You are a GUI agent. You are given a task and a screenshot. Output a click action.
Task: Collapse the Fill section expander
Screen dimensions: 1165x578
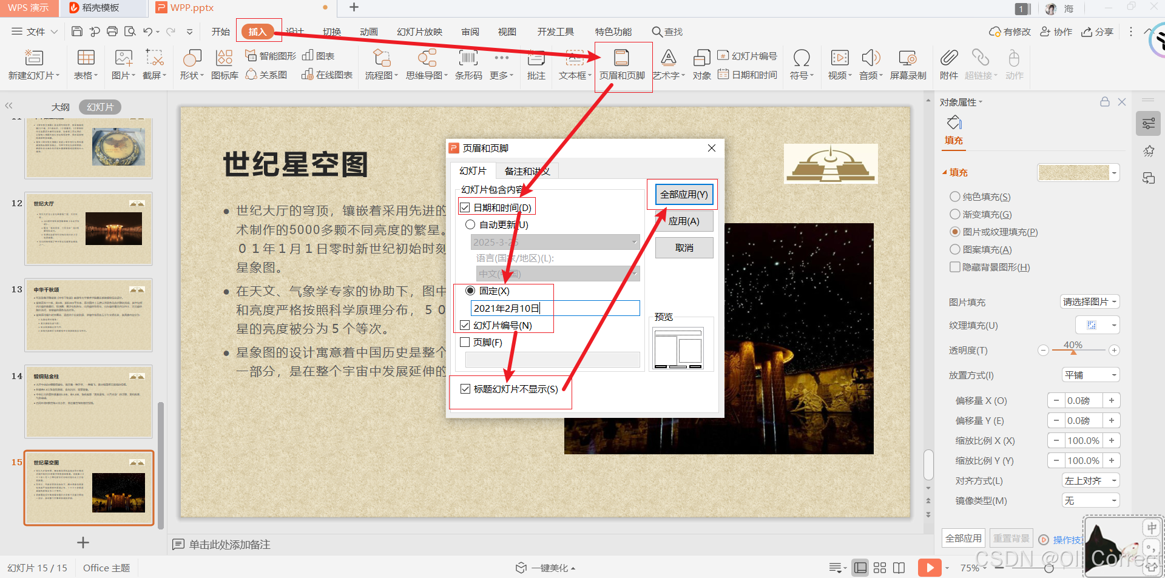tap(944, 172)
